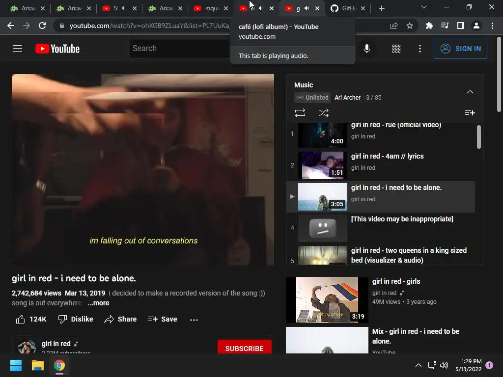Viewport: 503px width, 377px height.
Task: Subscribe to girl in red channel
Action: click(245, 348)
